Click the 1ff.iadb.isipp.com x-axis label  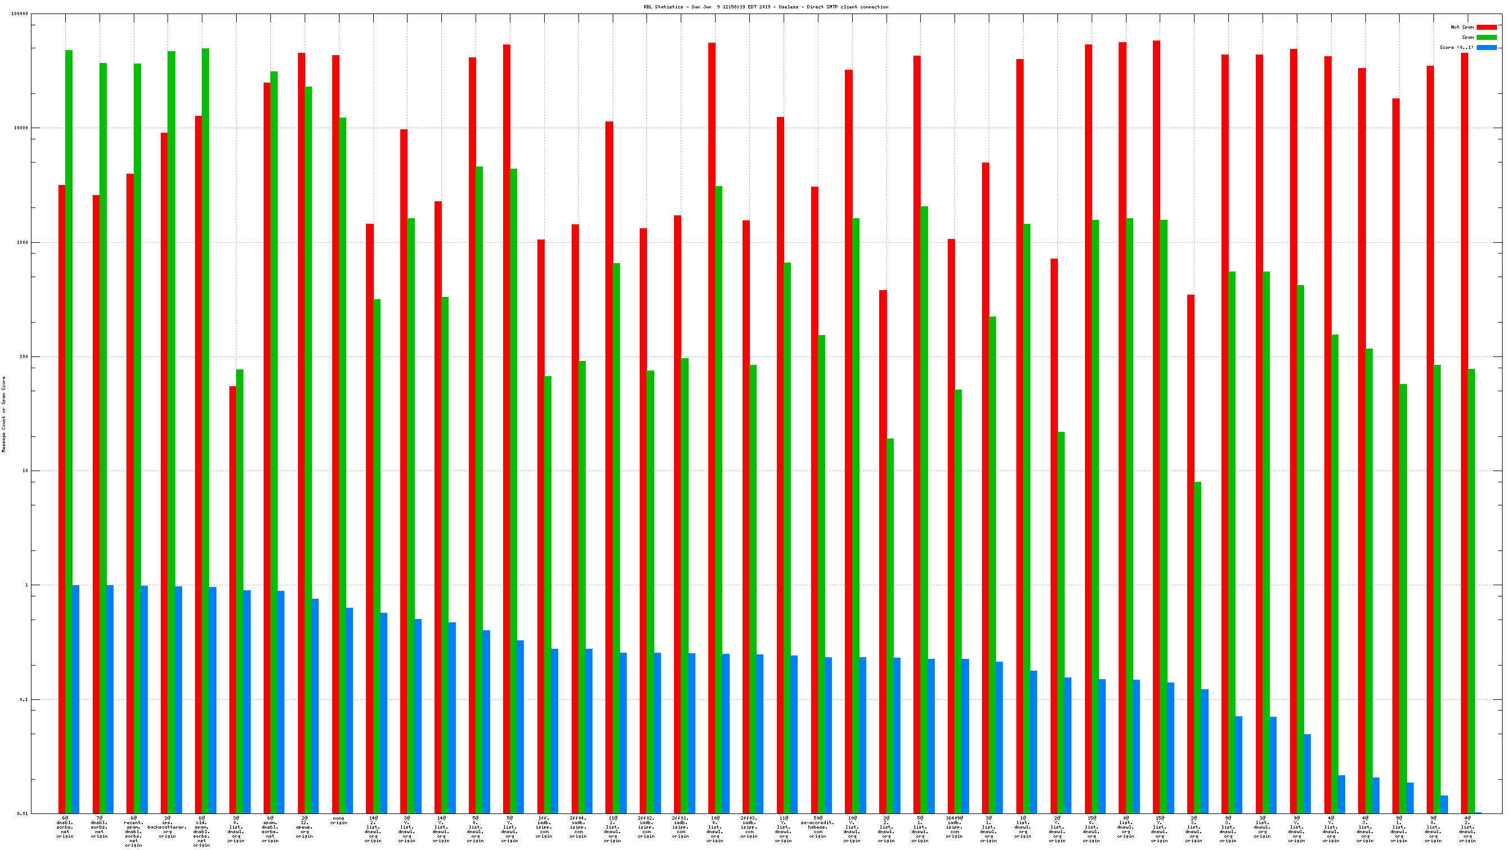tap(544, 827)
